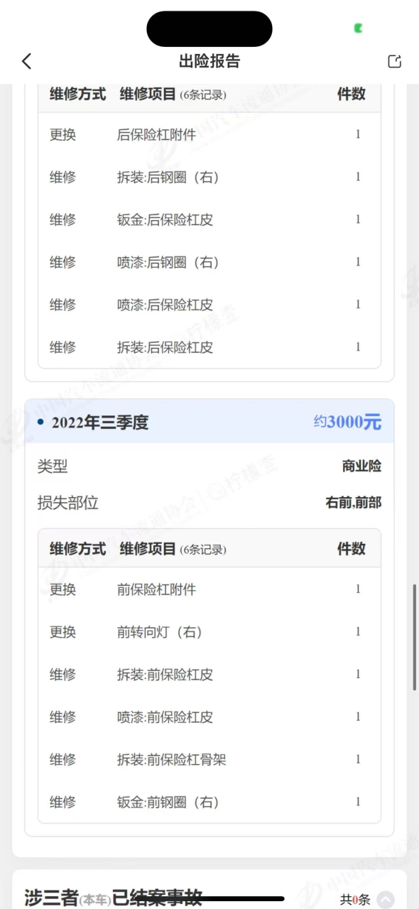This screenshot has height=909, width=419.
Task: Tap the 商业险 type value
Action: point(361,467)
